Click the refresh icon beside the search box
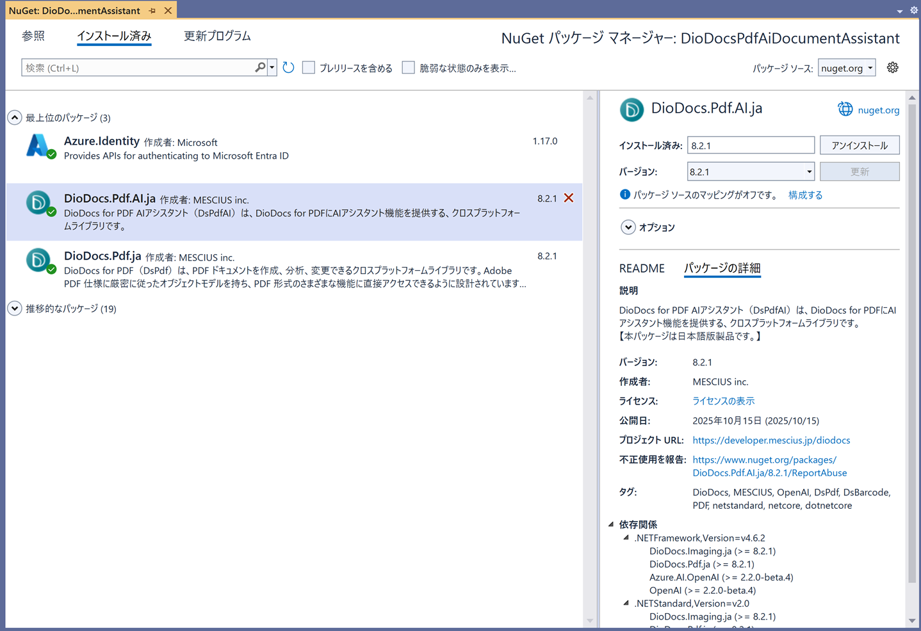This screenshot has height=631, width=921. click(288, 68)
